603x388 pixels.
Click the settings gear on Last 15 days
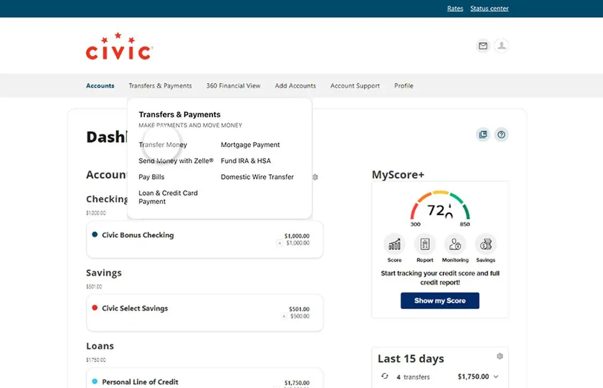[500, 355]
